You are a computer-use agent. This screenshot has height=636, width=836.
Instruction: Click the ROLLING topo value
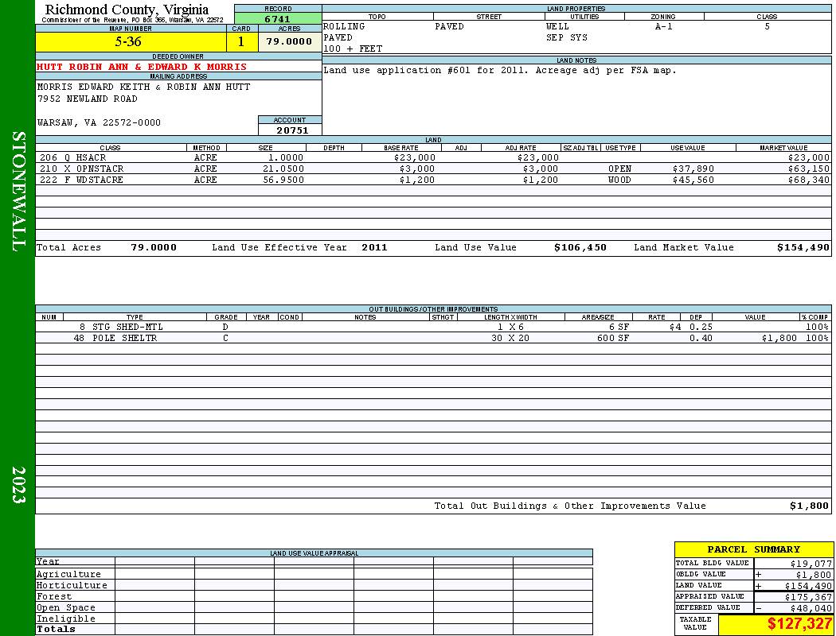point(344,26)
